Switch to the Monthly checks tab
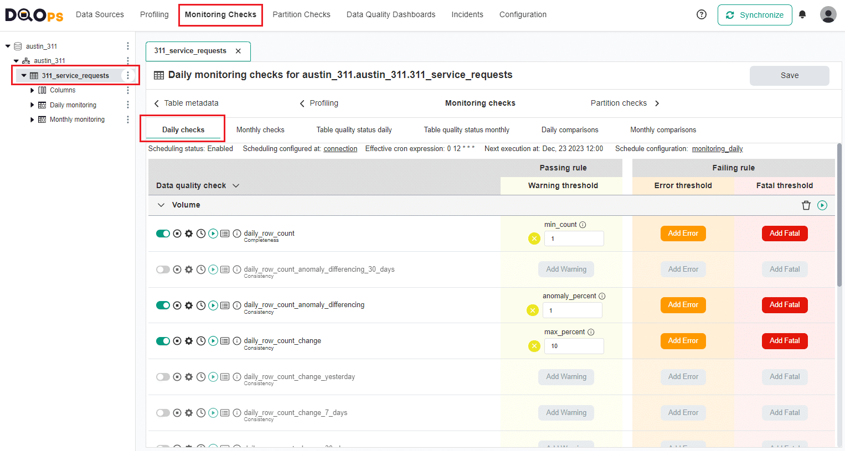 coord(260,129)
